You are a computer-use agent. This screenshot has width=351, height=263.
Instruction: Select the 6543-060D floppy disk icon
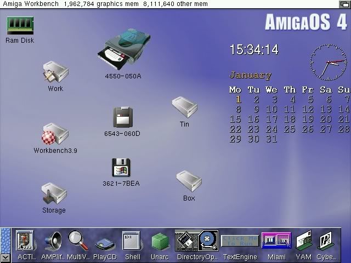(123, 117)
